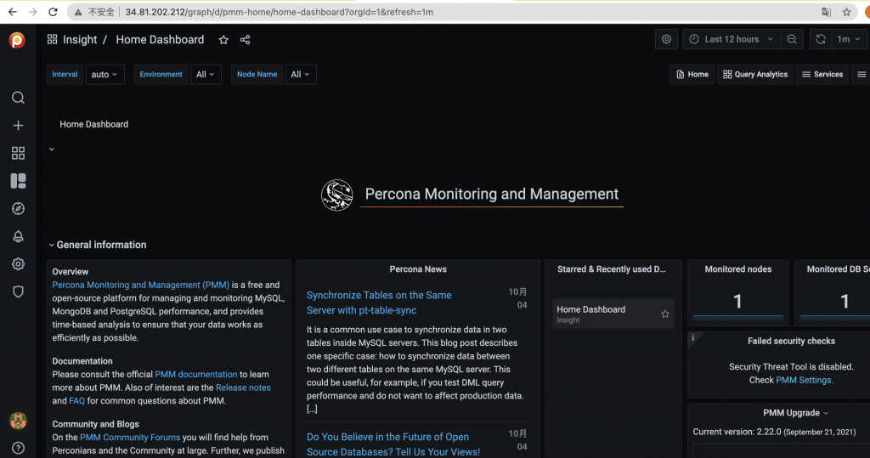
Task: Open dashboard settings gear in top bar
Action: point(666,39)
